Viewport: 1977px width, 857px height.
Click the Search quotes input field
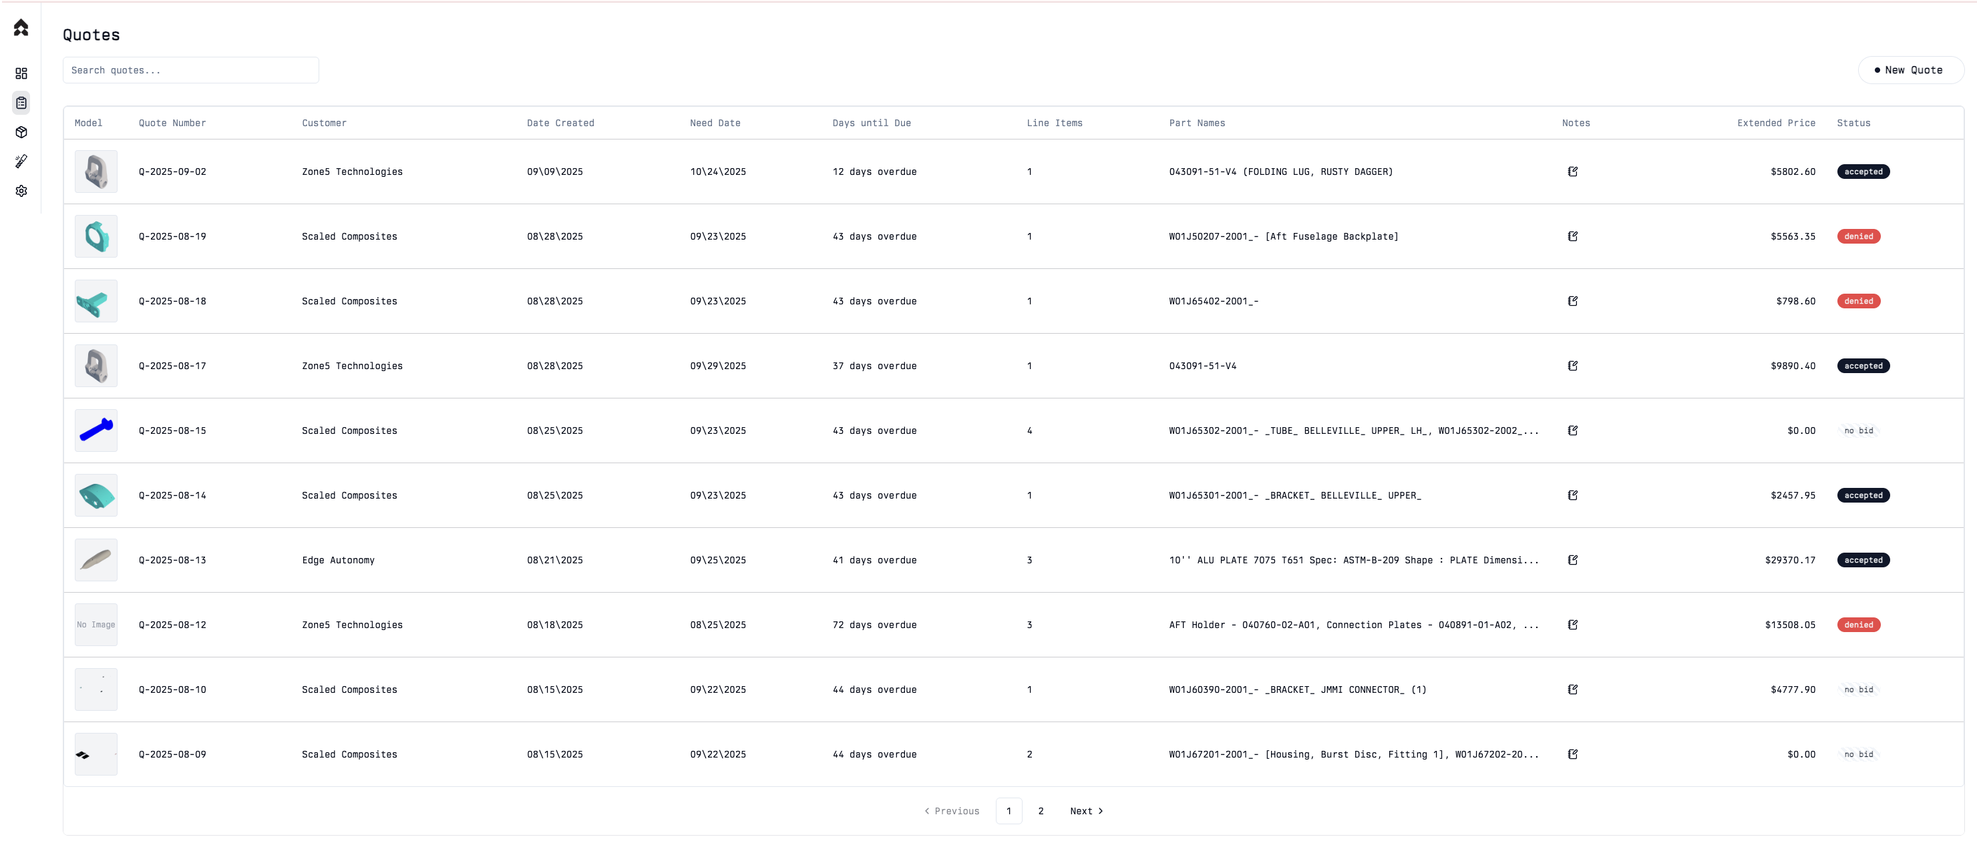point(191,70)
